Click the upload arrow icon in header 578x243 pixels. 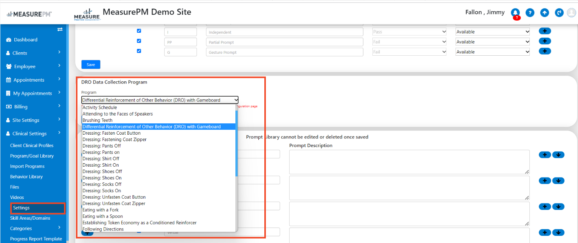(544, 13)
